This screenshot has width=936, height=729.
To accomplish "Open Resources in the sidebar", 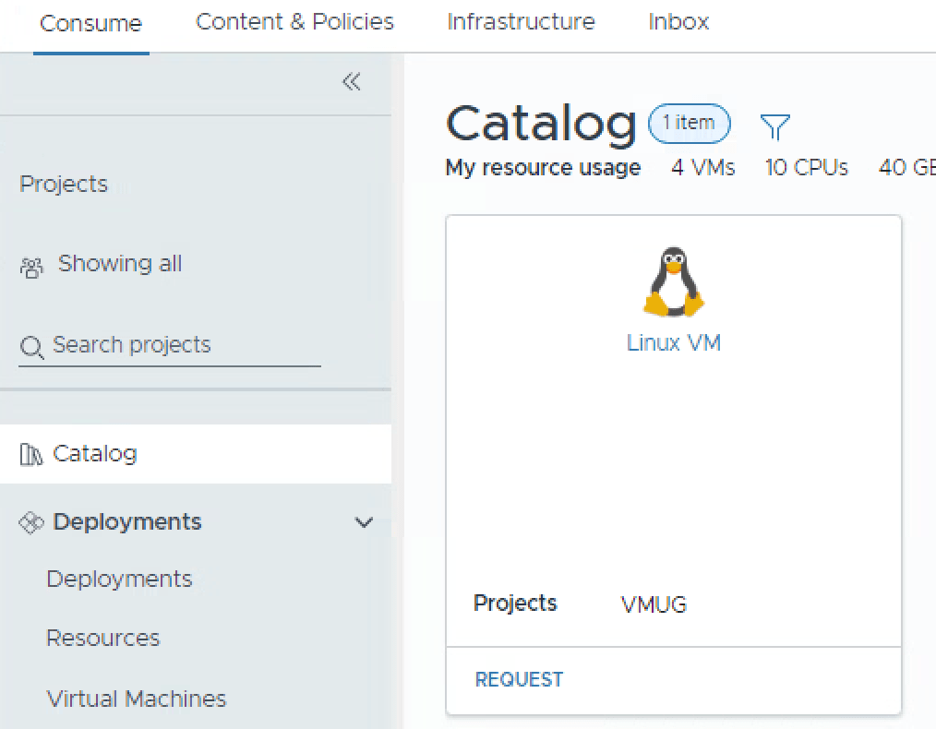I will click(102, 639).
